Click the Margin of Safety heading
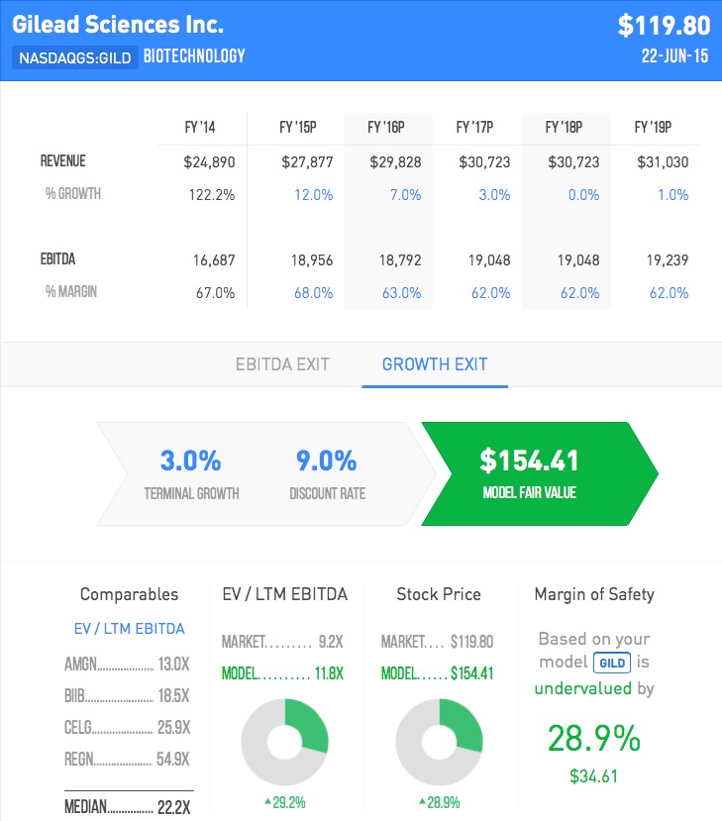Viewport: 722px width, 821px height. pos(594,594)
